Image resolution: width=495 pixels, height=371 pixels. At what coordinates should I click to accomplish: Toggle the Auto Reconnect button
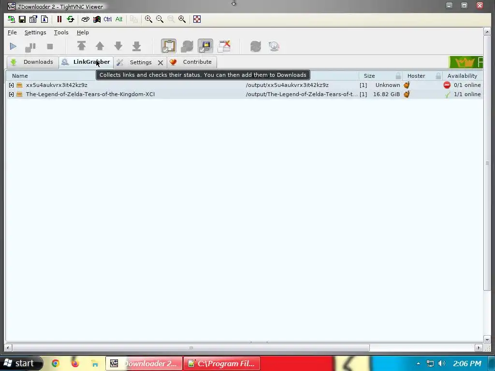tap(187, 46)
